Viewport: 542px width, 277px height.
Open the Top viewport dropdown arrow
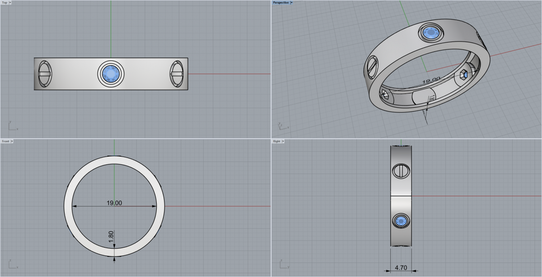(x=10, y=3)
